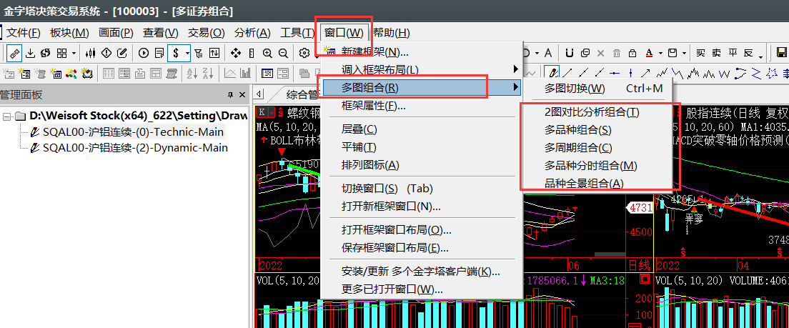
Task: Open the 文件(F) menu
Action: tap(23, 33)
